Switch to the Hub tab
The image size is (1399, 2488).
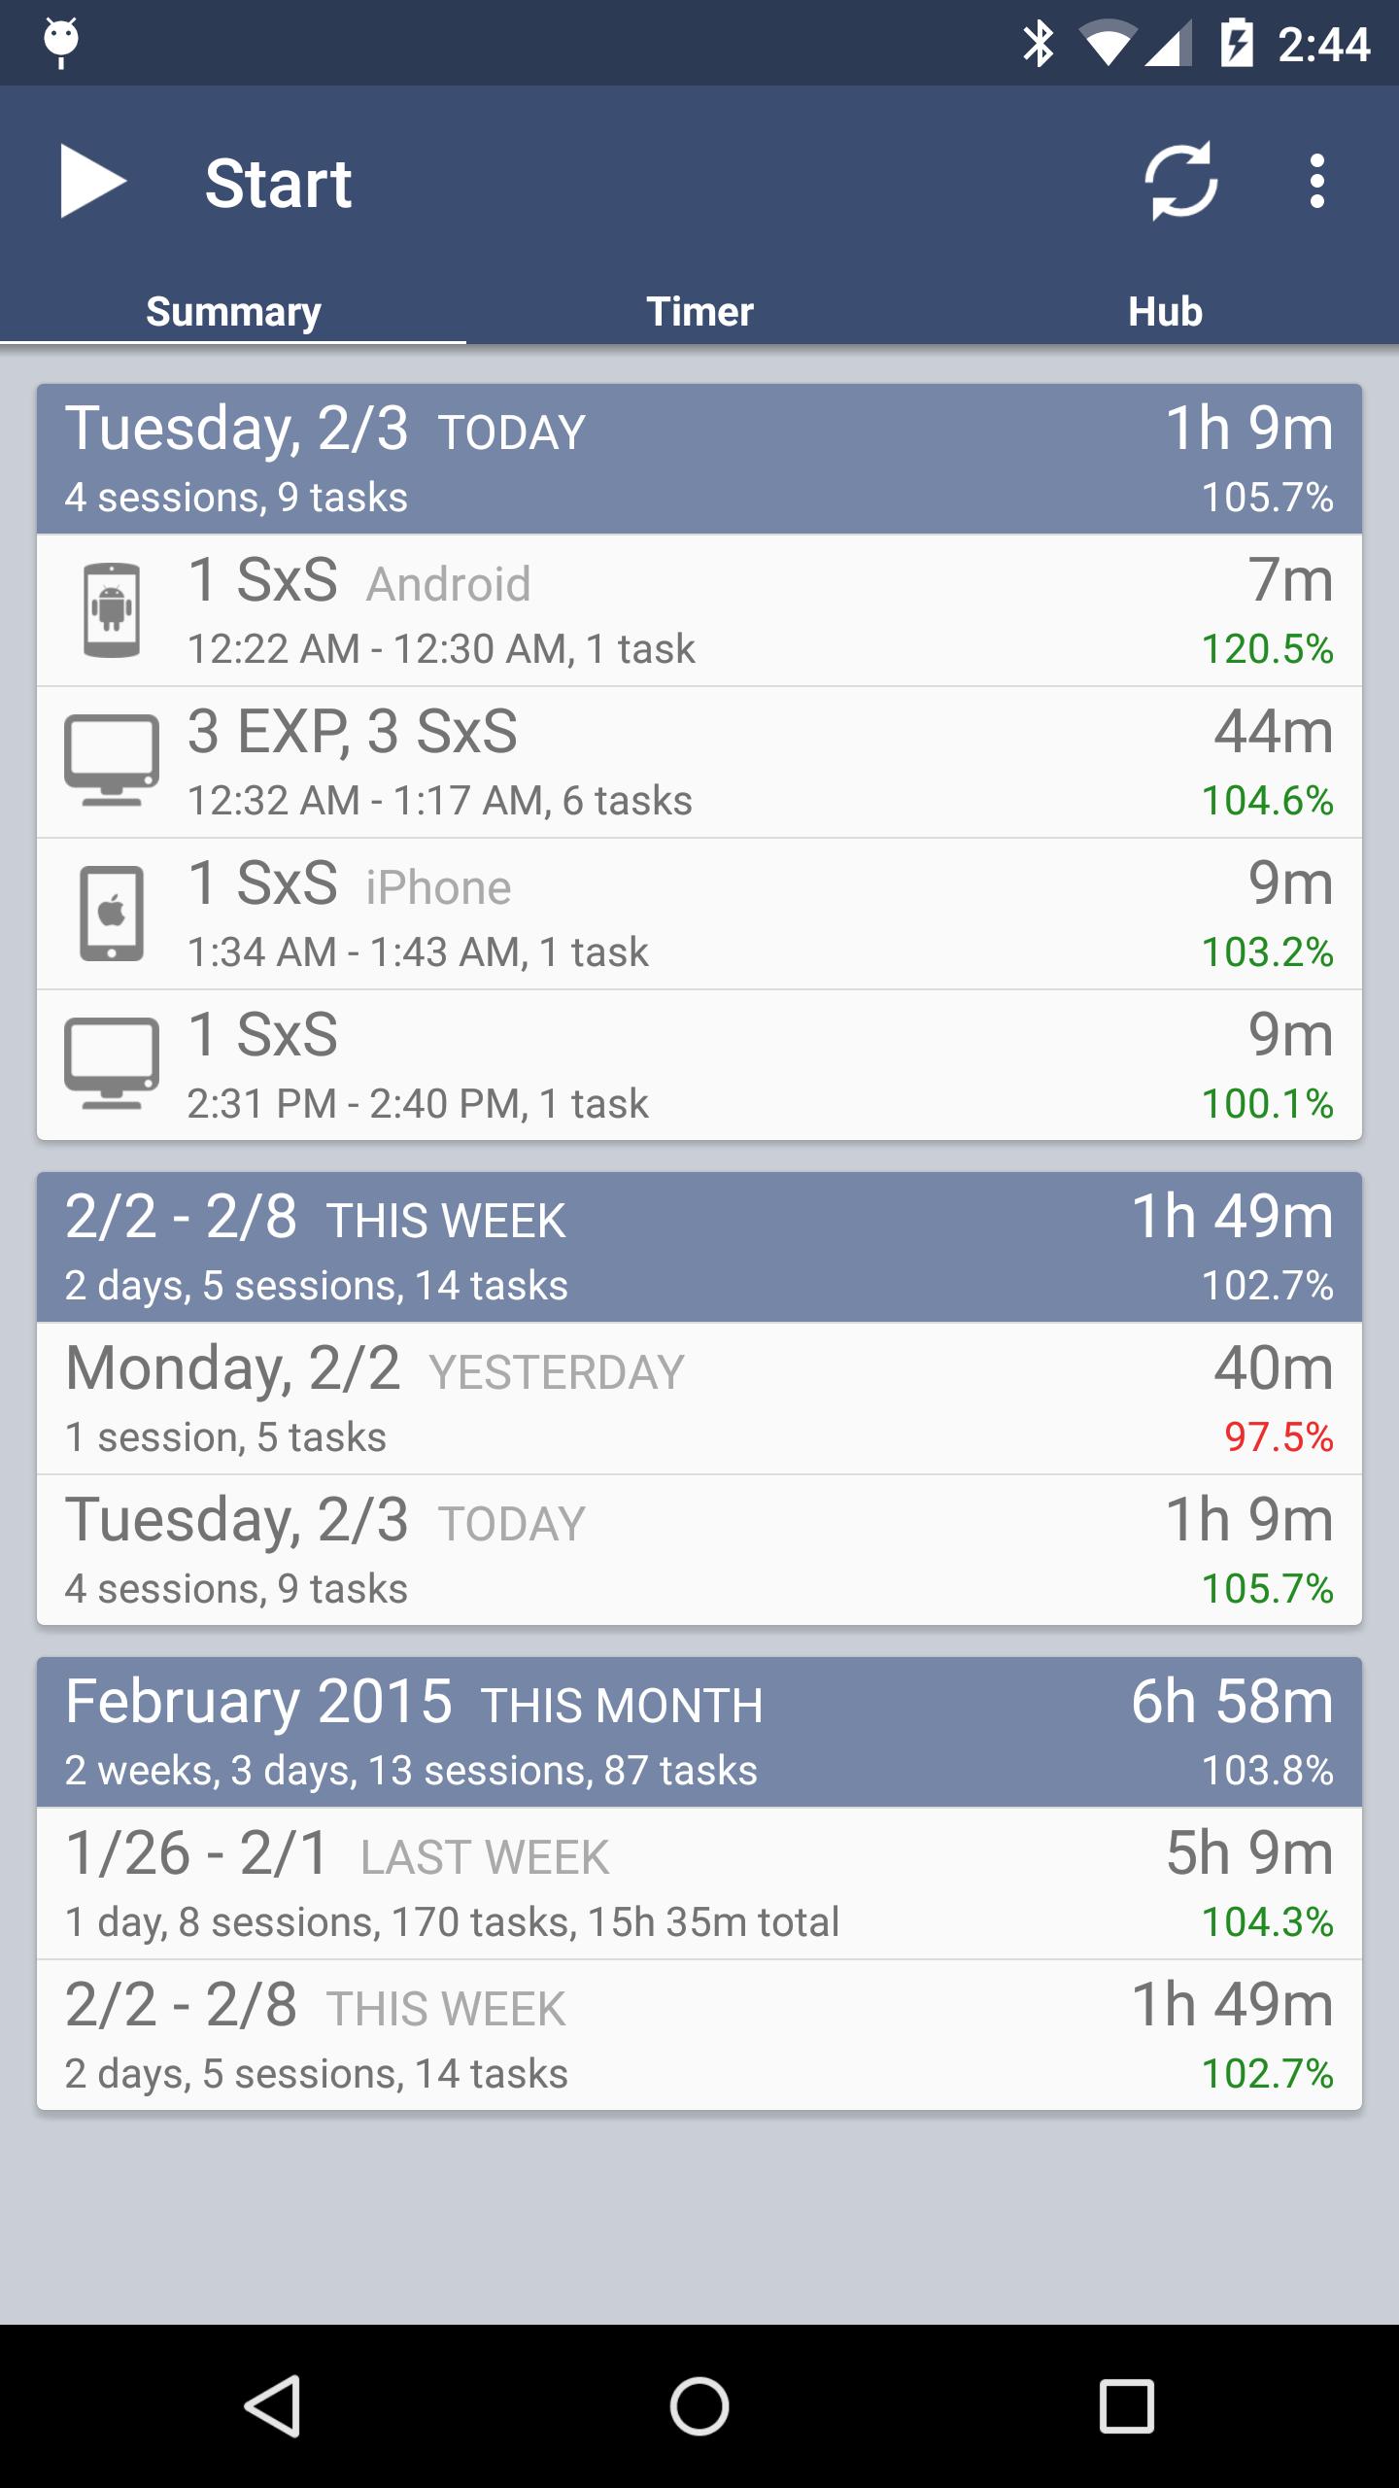pos(1165,311)
